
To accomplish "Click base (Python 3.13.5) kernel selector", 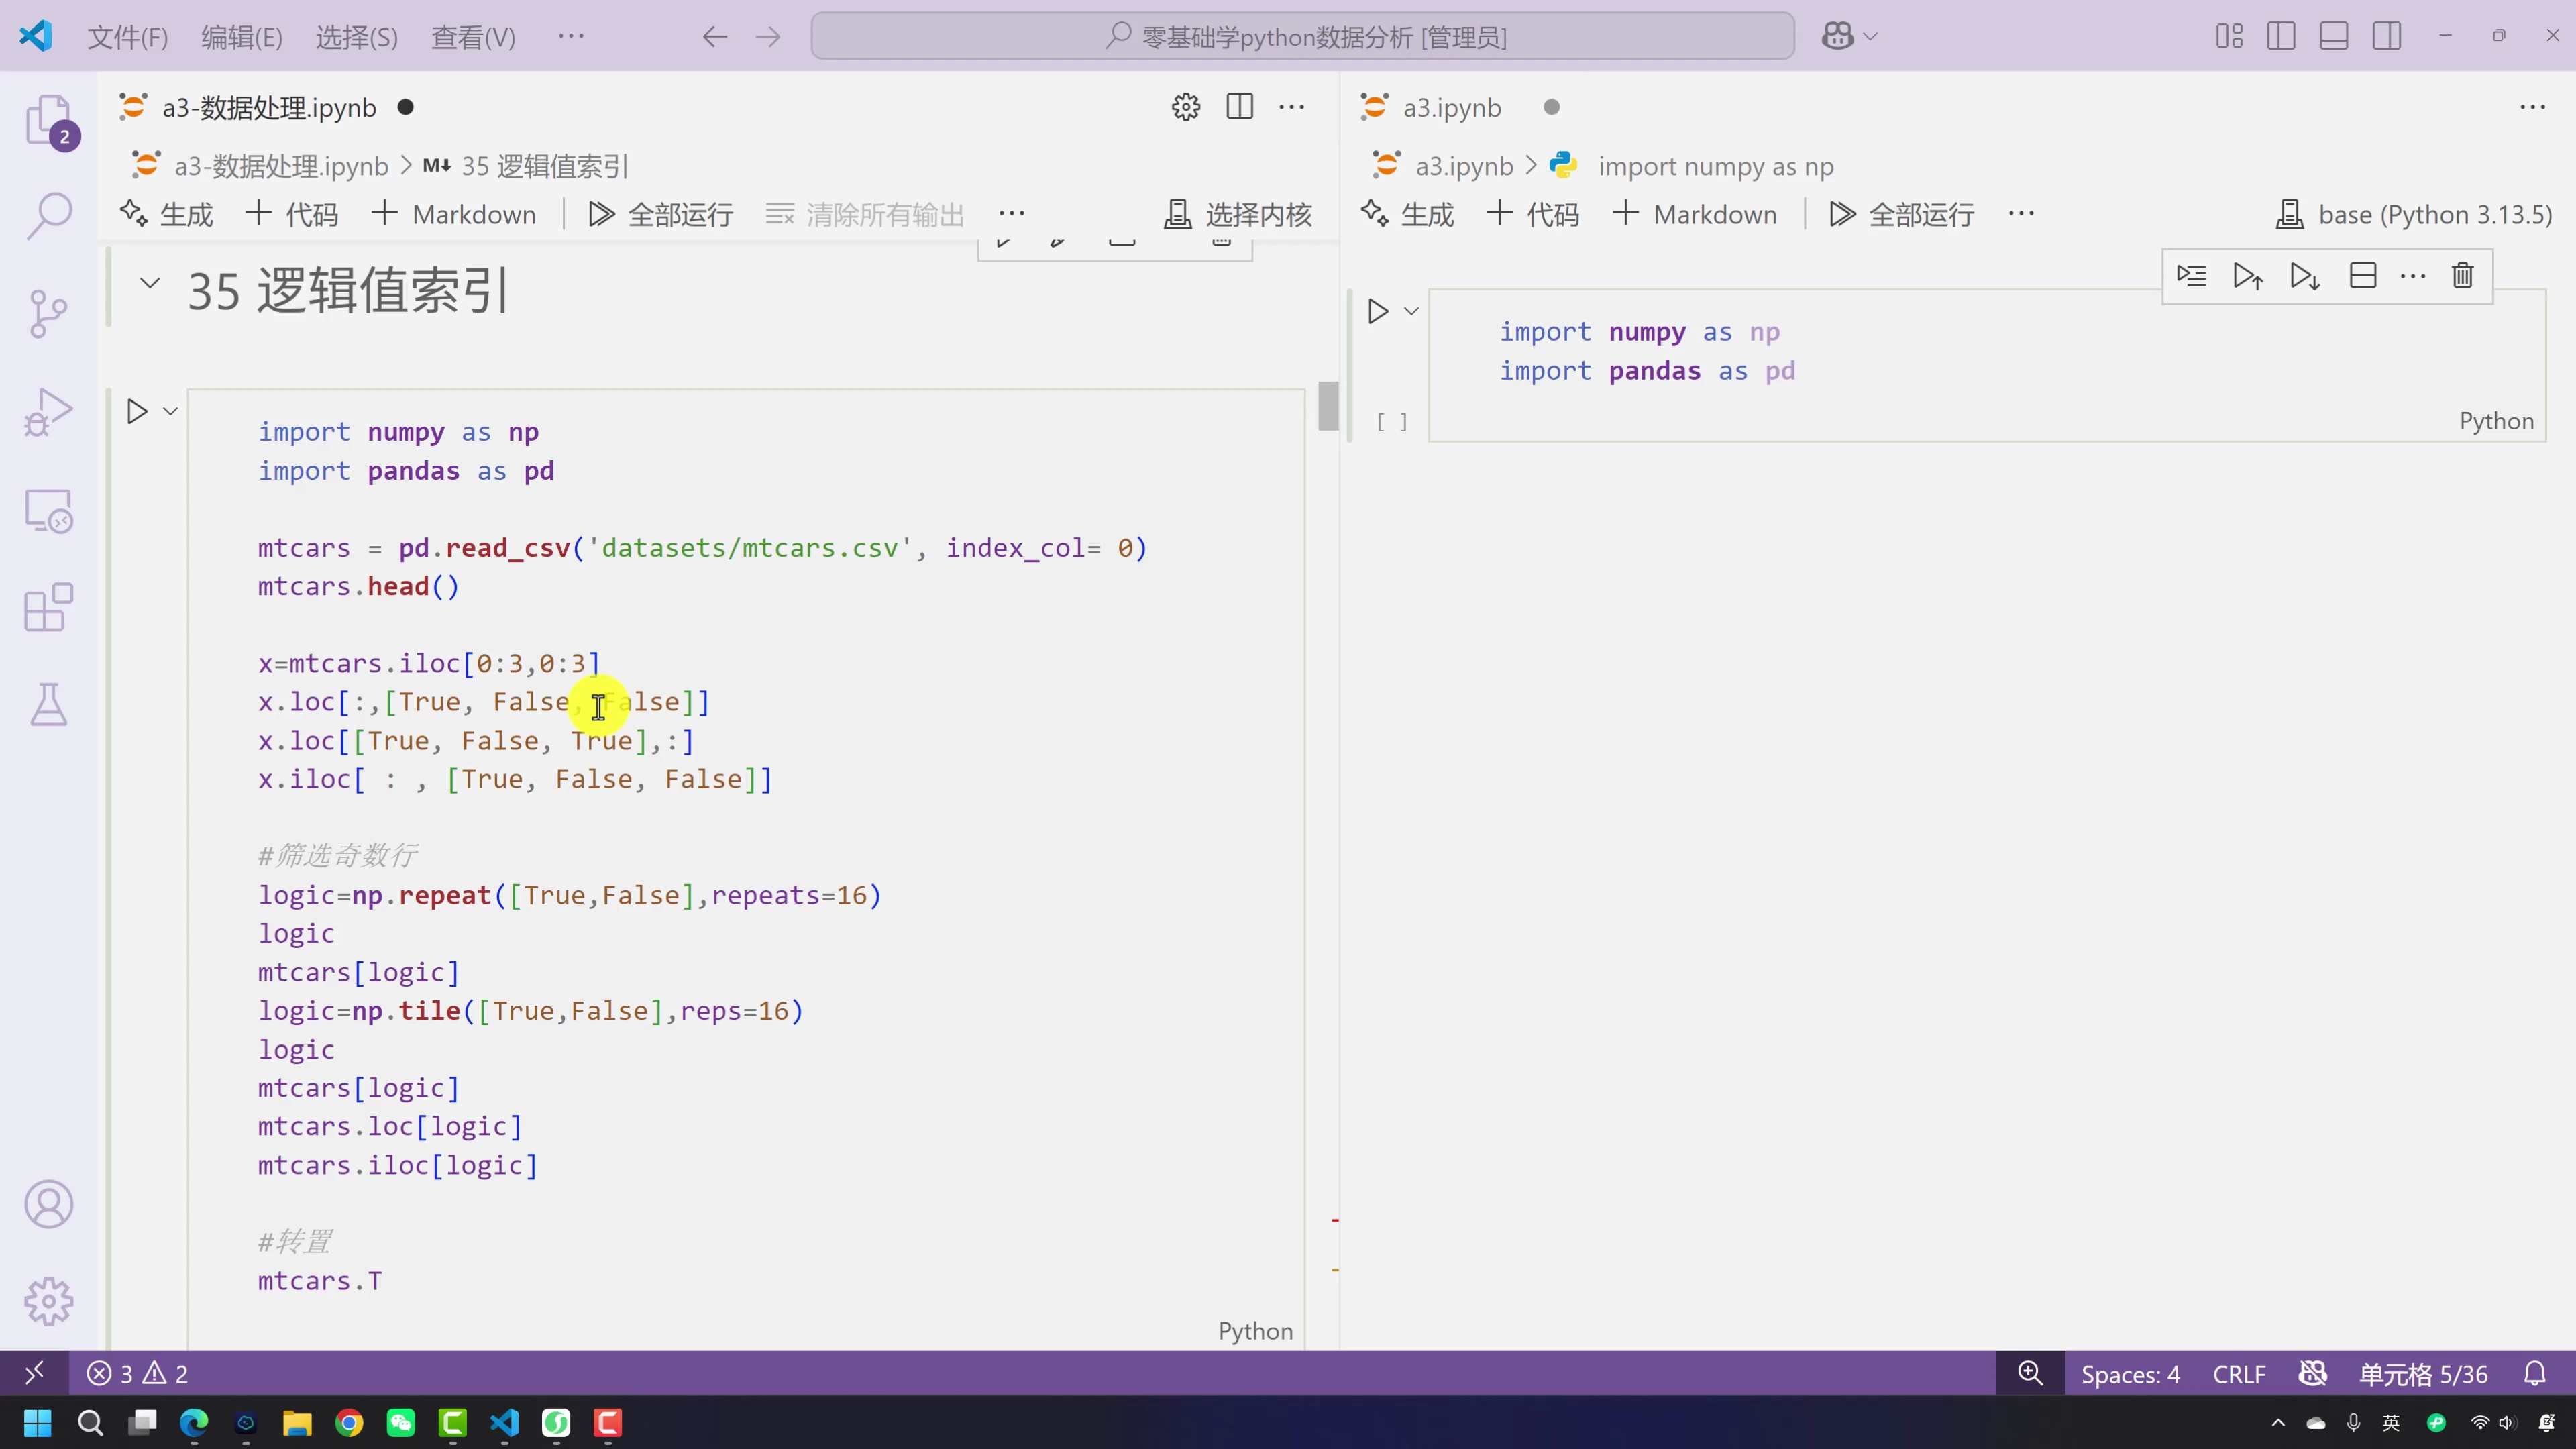I will coord(2414,214).
